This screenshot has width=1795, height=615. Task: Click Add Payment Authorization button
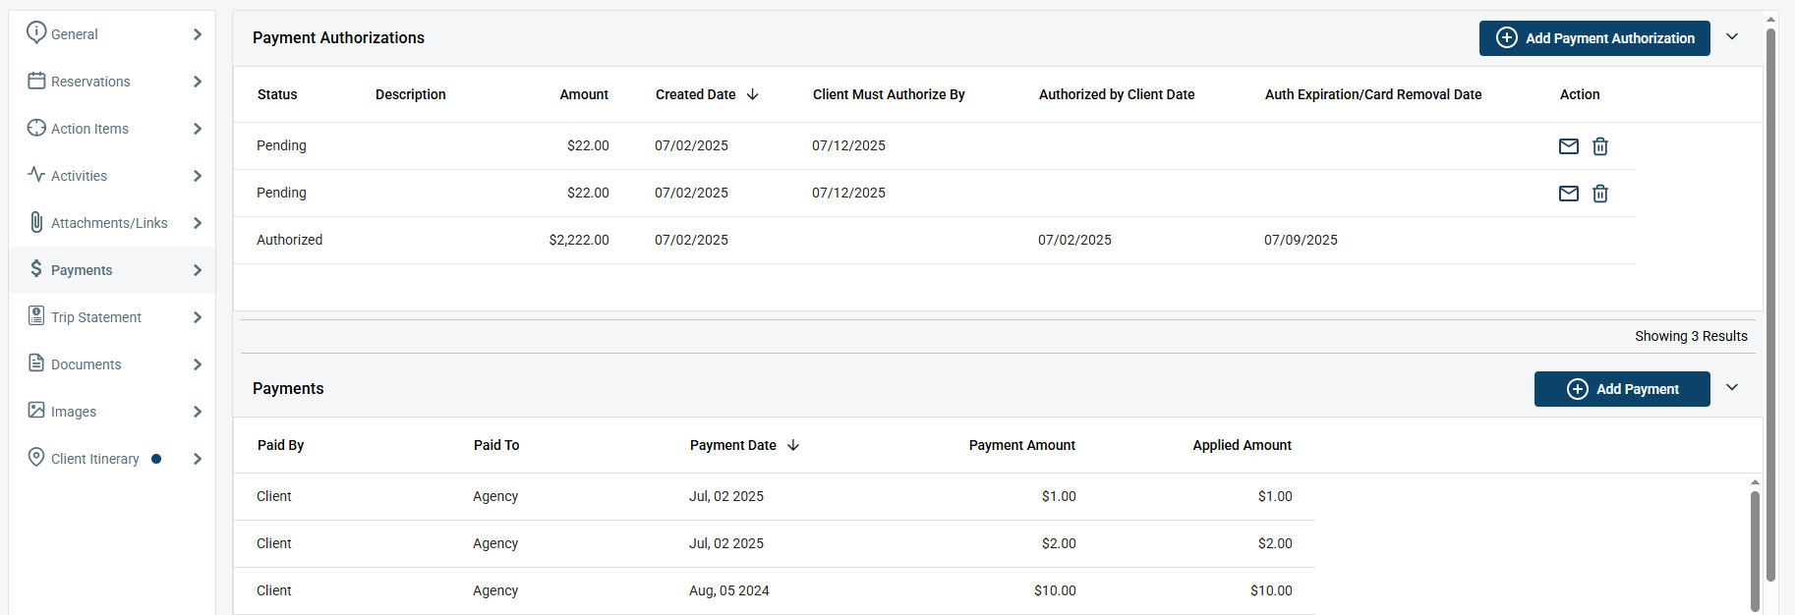1594,38
